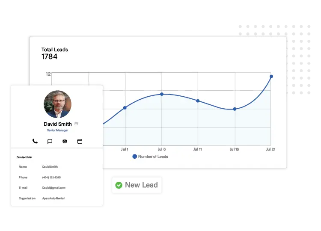
Task: Click the New Lead notification label
Action: coord(141,185)
